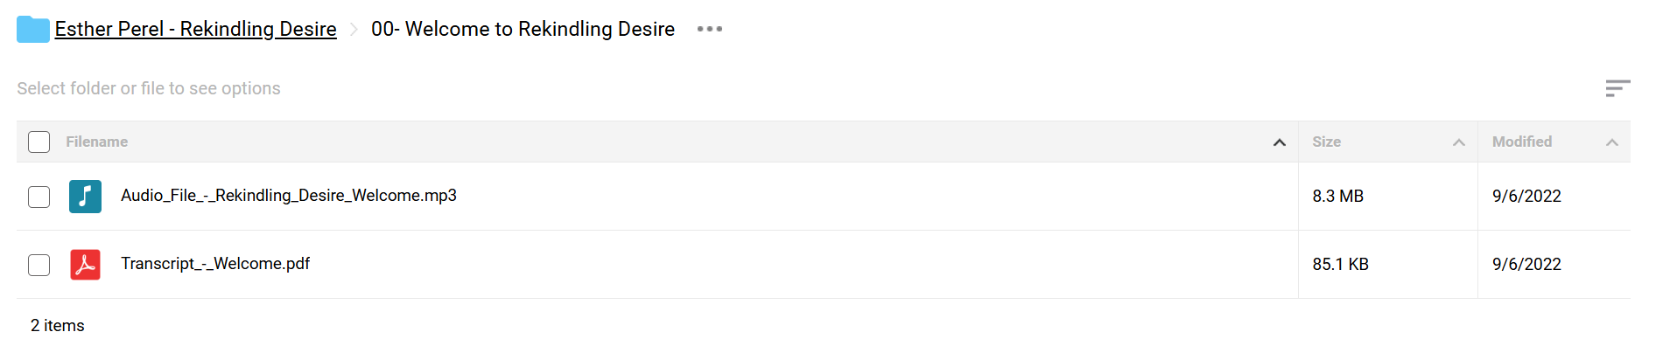
Task: Toggle the select-all checkbox in the header
Action: (39, 142)
